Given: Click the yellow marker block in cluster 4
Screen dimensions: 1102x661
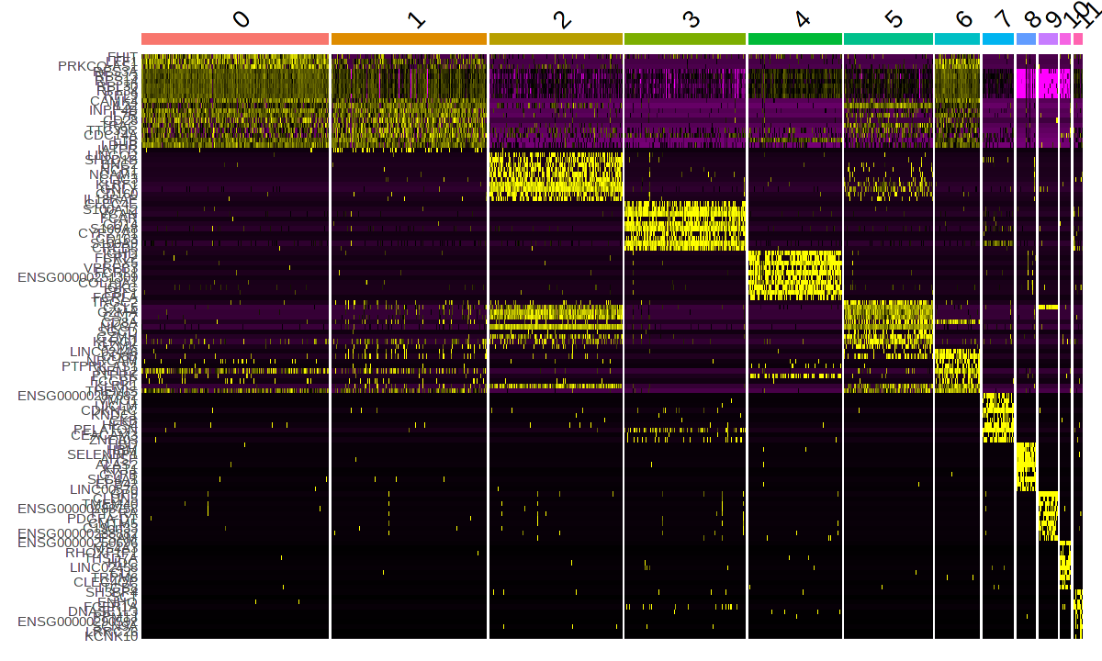Looking at the screenshot, I should [795, 275].
